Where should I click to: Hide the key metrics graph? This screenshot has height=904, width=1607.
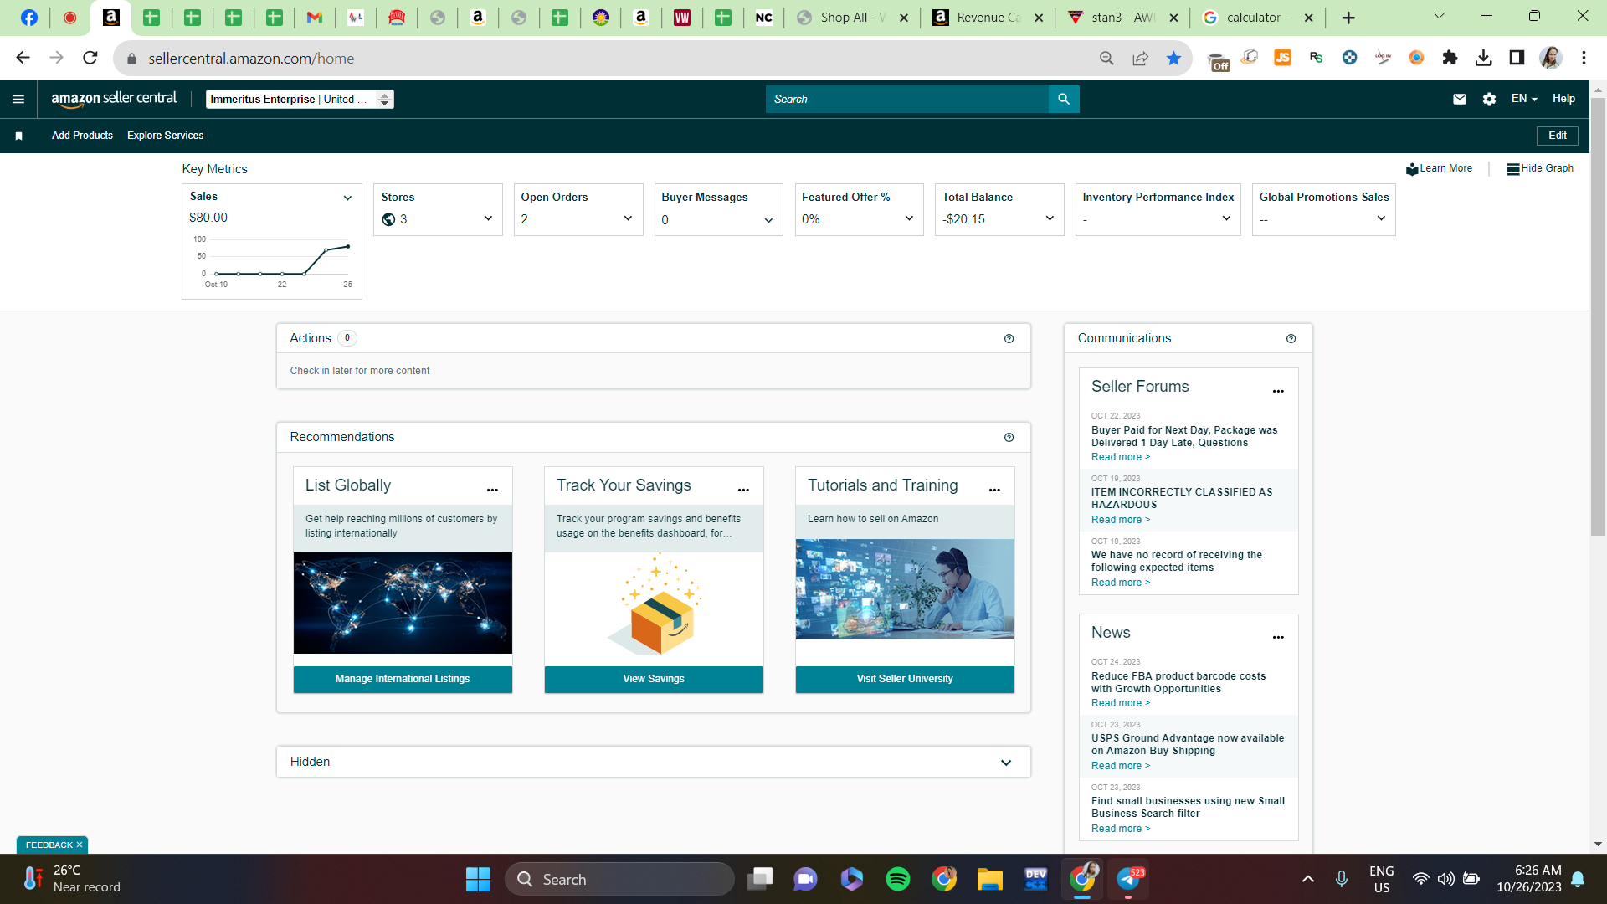pos(1540,168)
